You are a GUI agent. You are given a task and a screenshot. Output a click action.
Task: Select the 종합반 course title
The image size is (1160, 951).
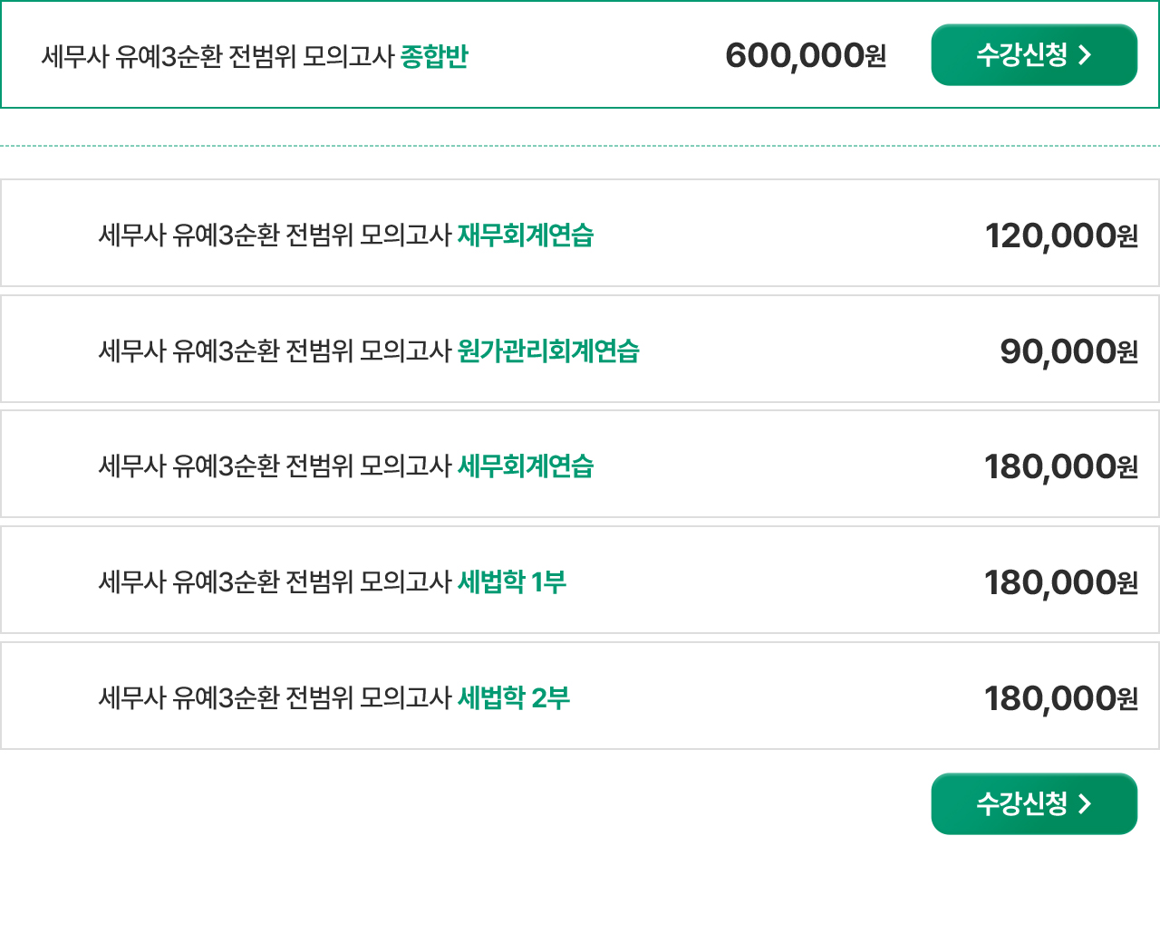[255, 56]
